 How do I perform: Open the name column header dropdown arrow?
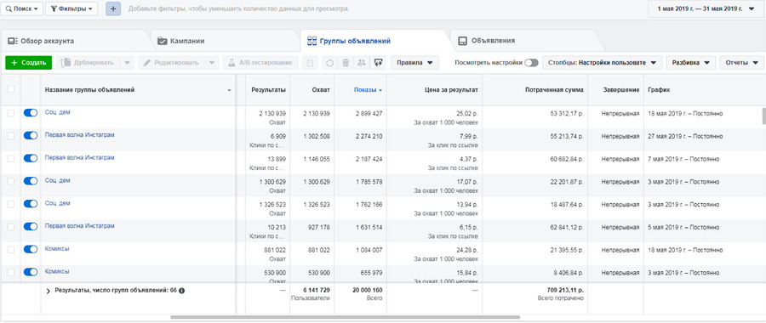click(x=230, y=91)
